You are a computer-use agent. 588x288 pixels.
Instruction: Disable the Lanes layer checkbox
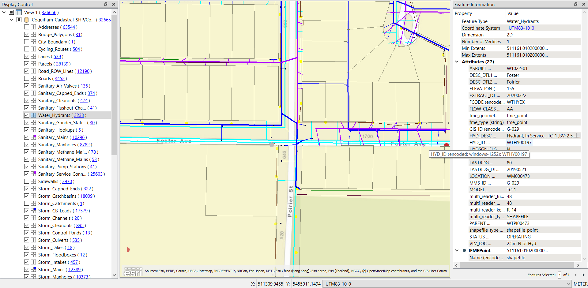tap(27, 56)
